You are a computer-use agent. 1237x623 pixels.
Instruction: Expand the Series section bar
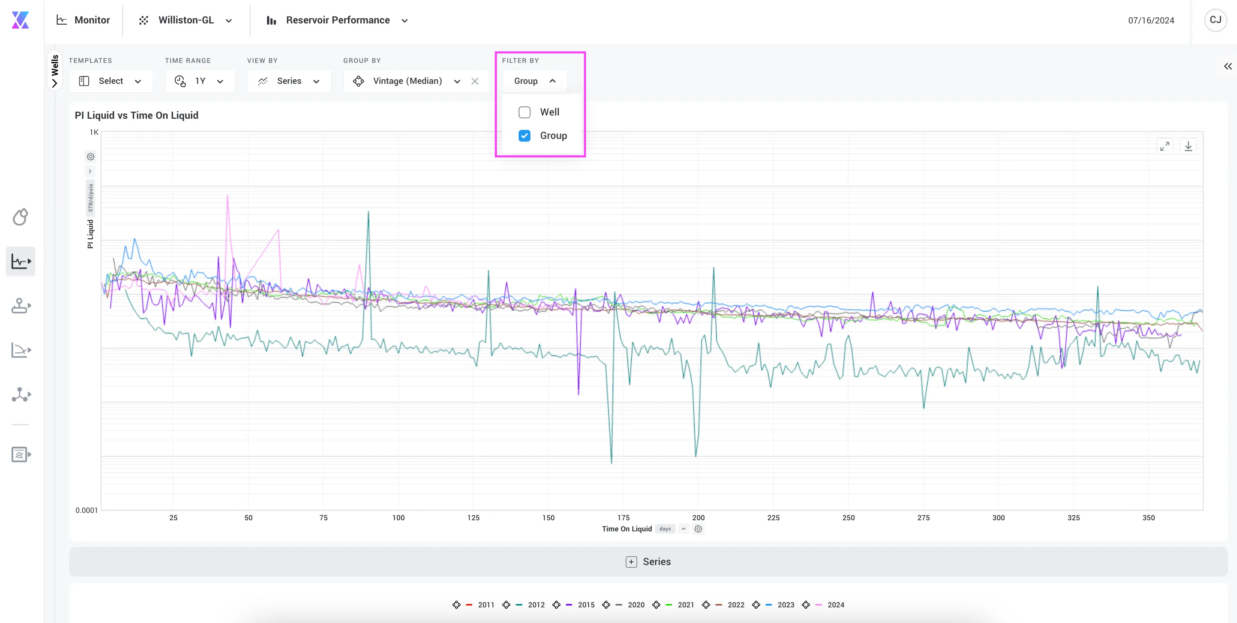click(x=648, y=561)
